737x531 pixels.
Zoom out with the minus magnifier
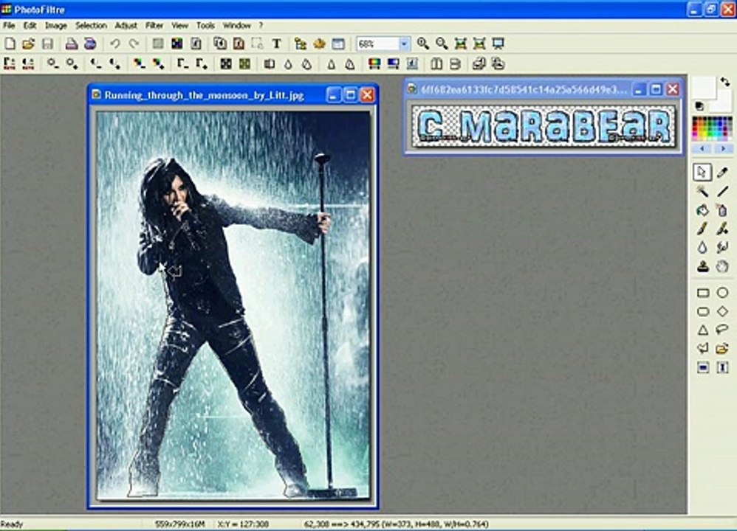[x=442, y=44]
